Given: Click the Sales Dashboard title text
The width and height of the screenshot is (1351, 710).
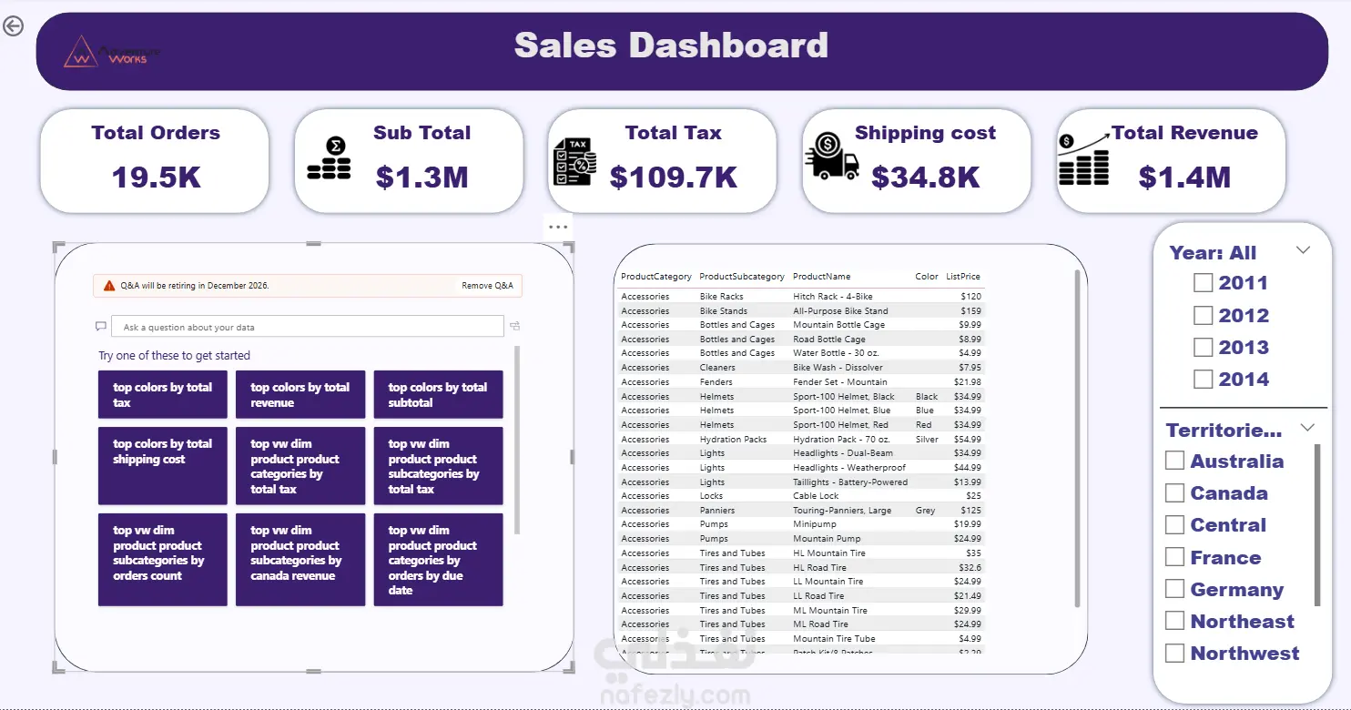Looking at the screenshot, I should pos(672,46).
